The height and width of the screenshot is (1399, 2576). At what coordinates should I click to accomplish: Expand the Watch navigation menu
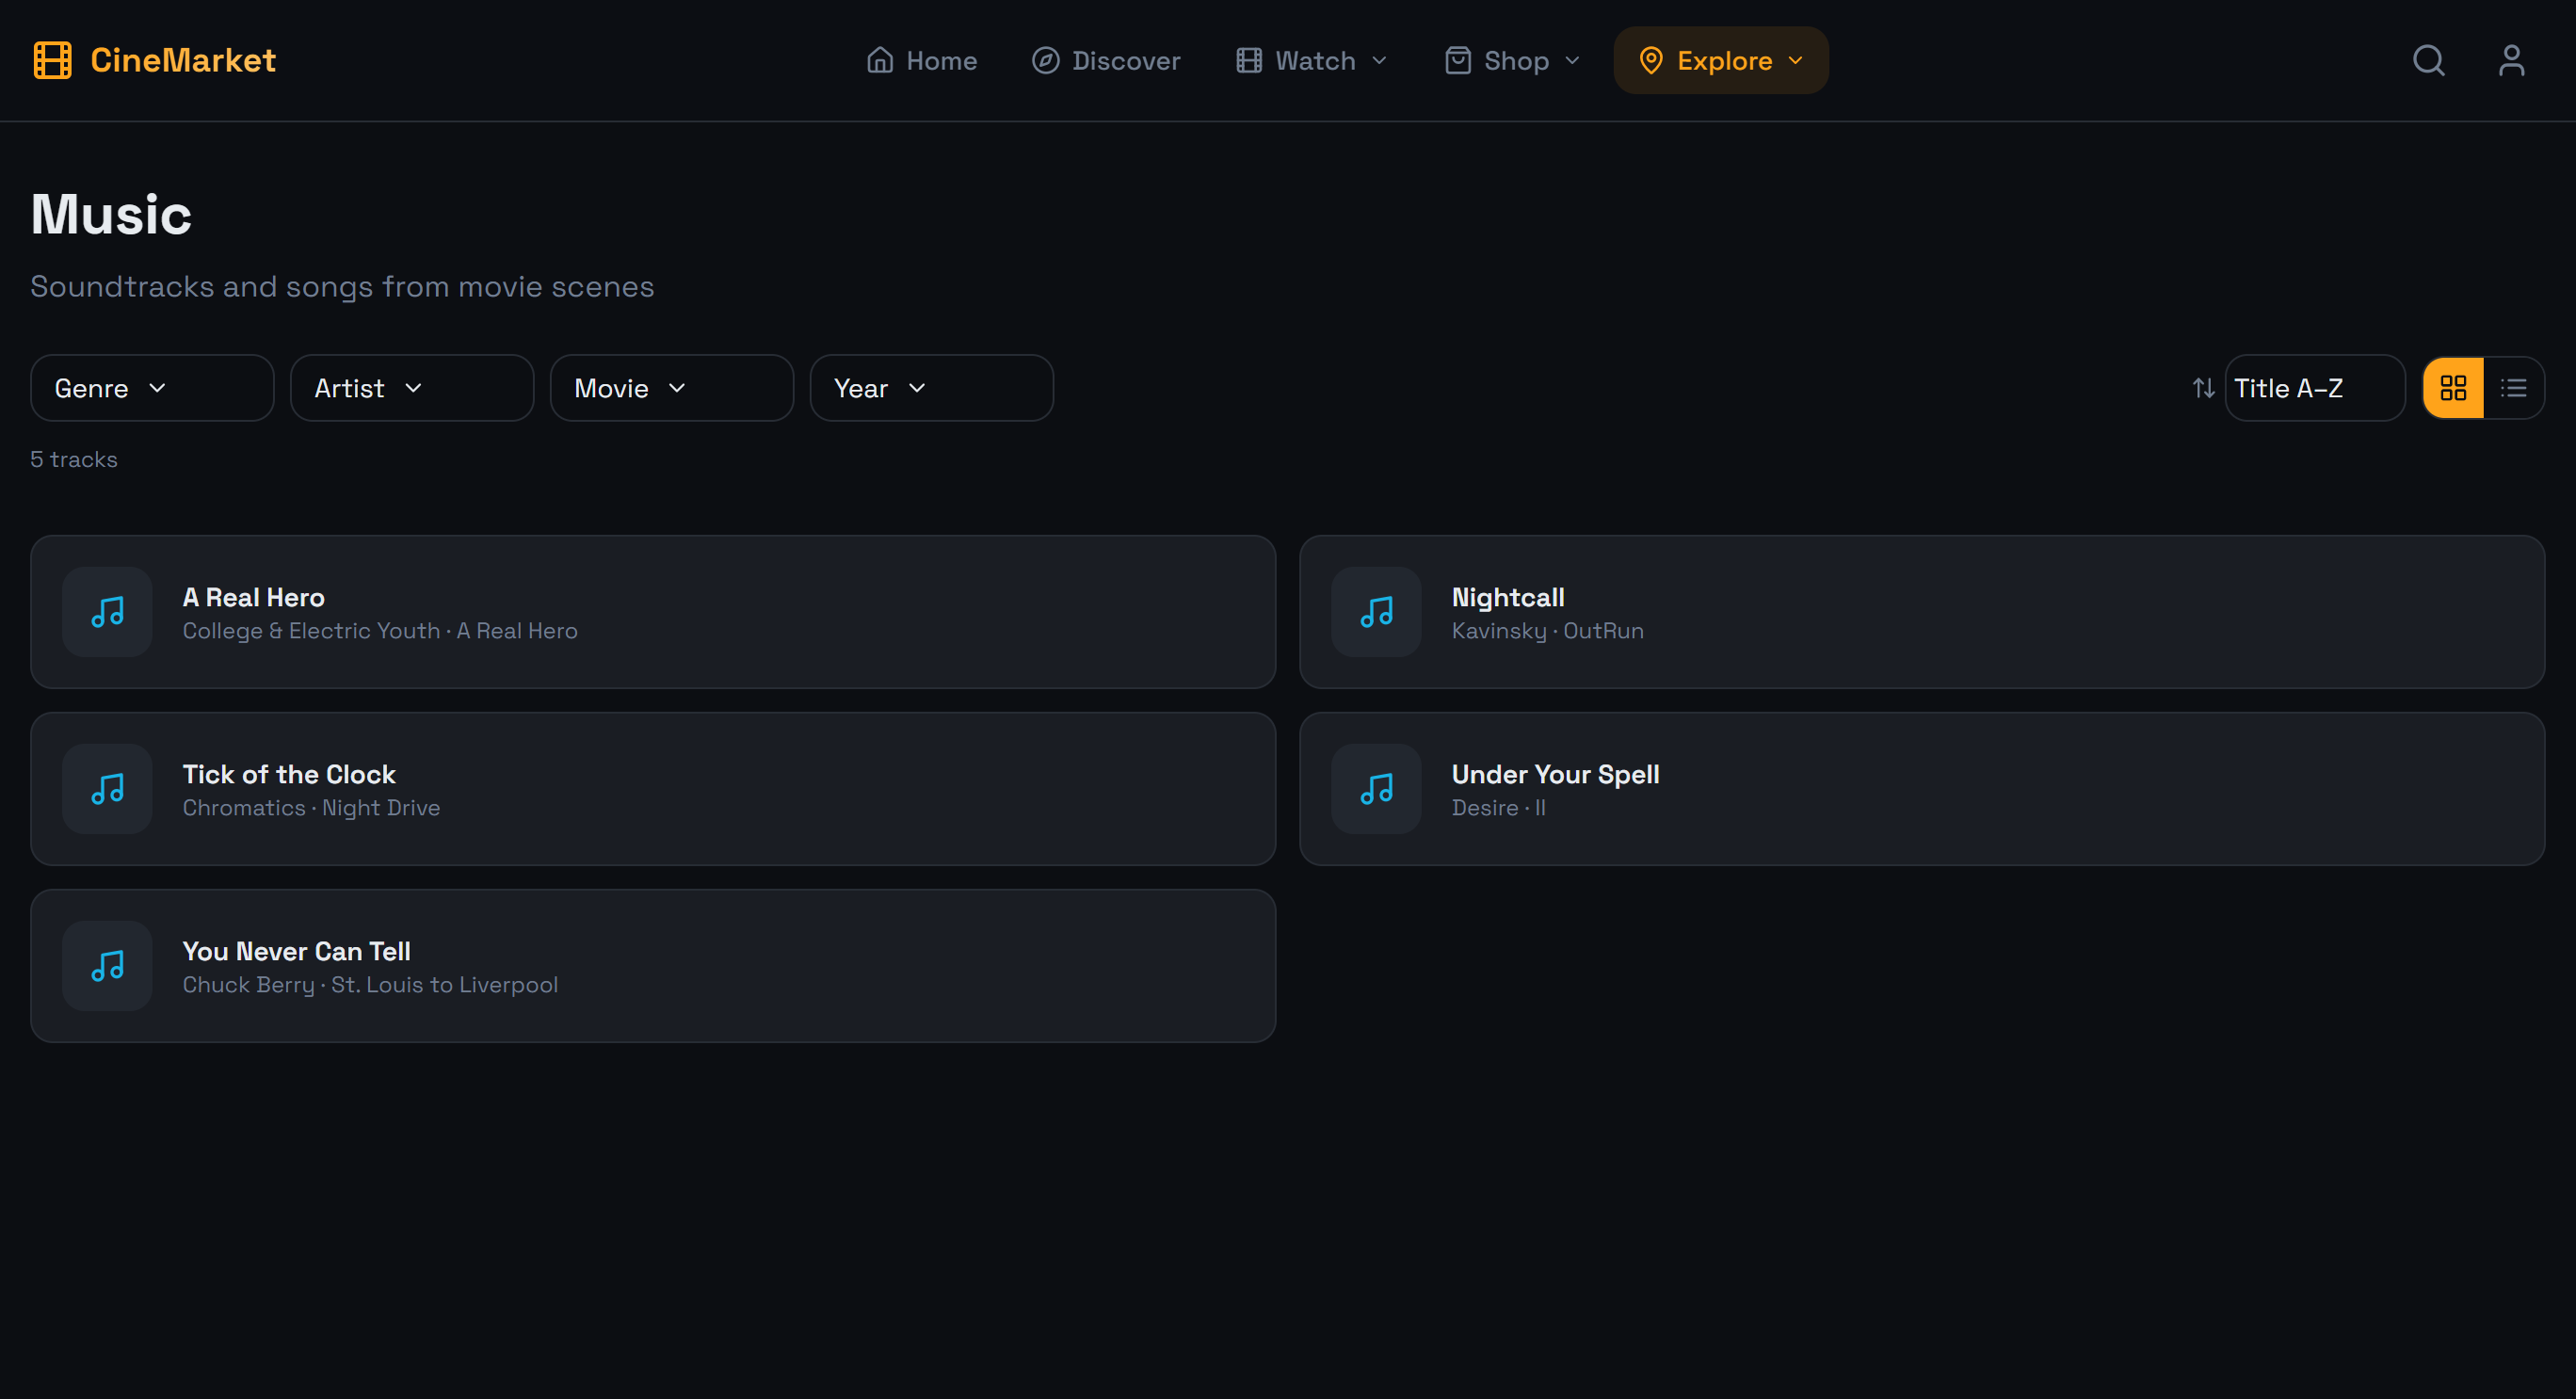pyautogui.click(x=1311, y=60)
